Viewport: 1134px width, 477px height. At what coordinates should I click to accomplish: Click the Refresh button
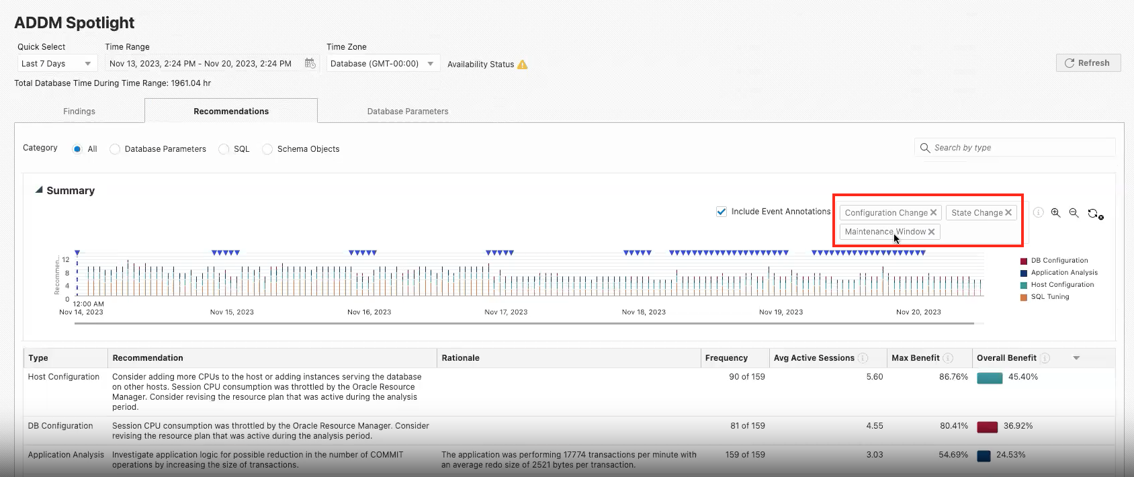[1088, 63]
